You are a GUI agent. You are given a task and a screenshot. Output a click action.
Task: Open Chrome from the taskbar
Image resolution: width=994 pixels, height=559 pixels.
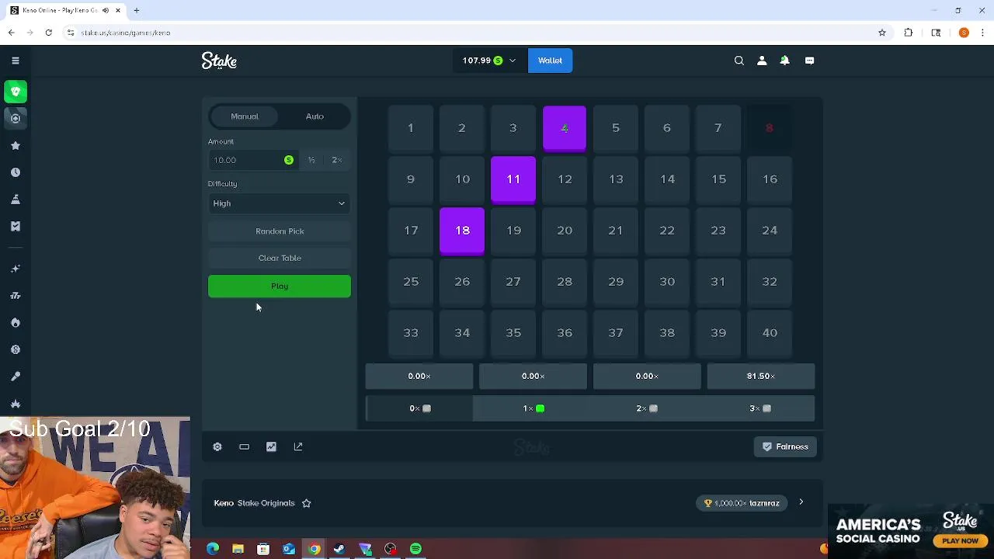[314, 549]
